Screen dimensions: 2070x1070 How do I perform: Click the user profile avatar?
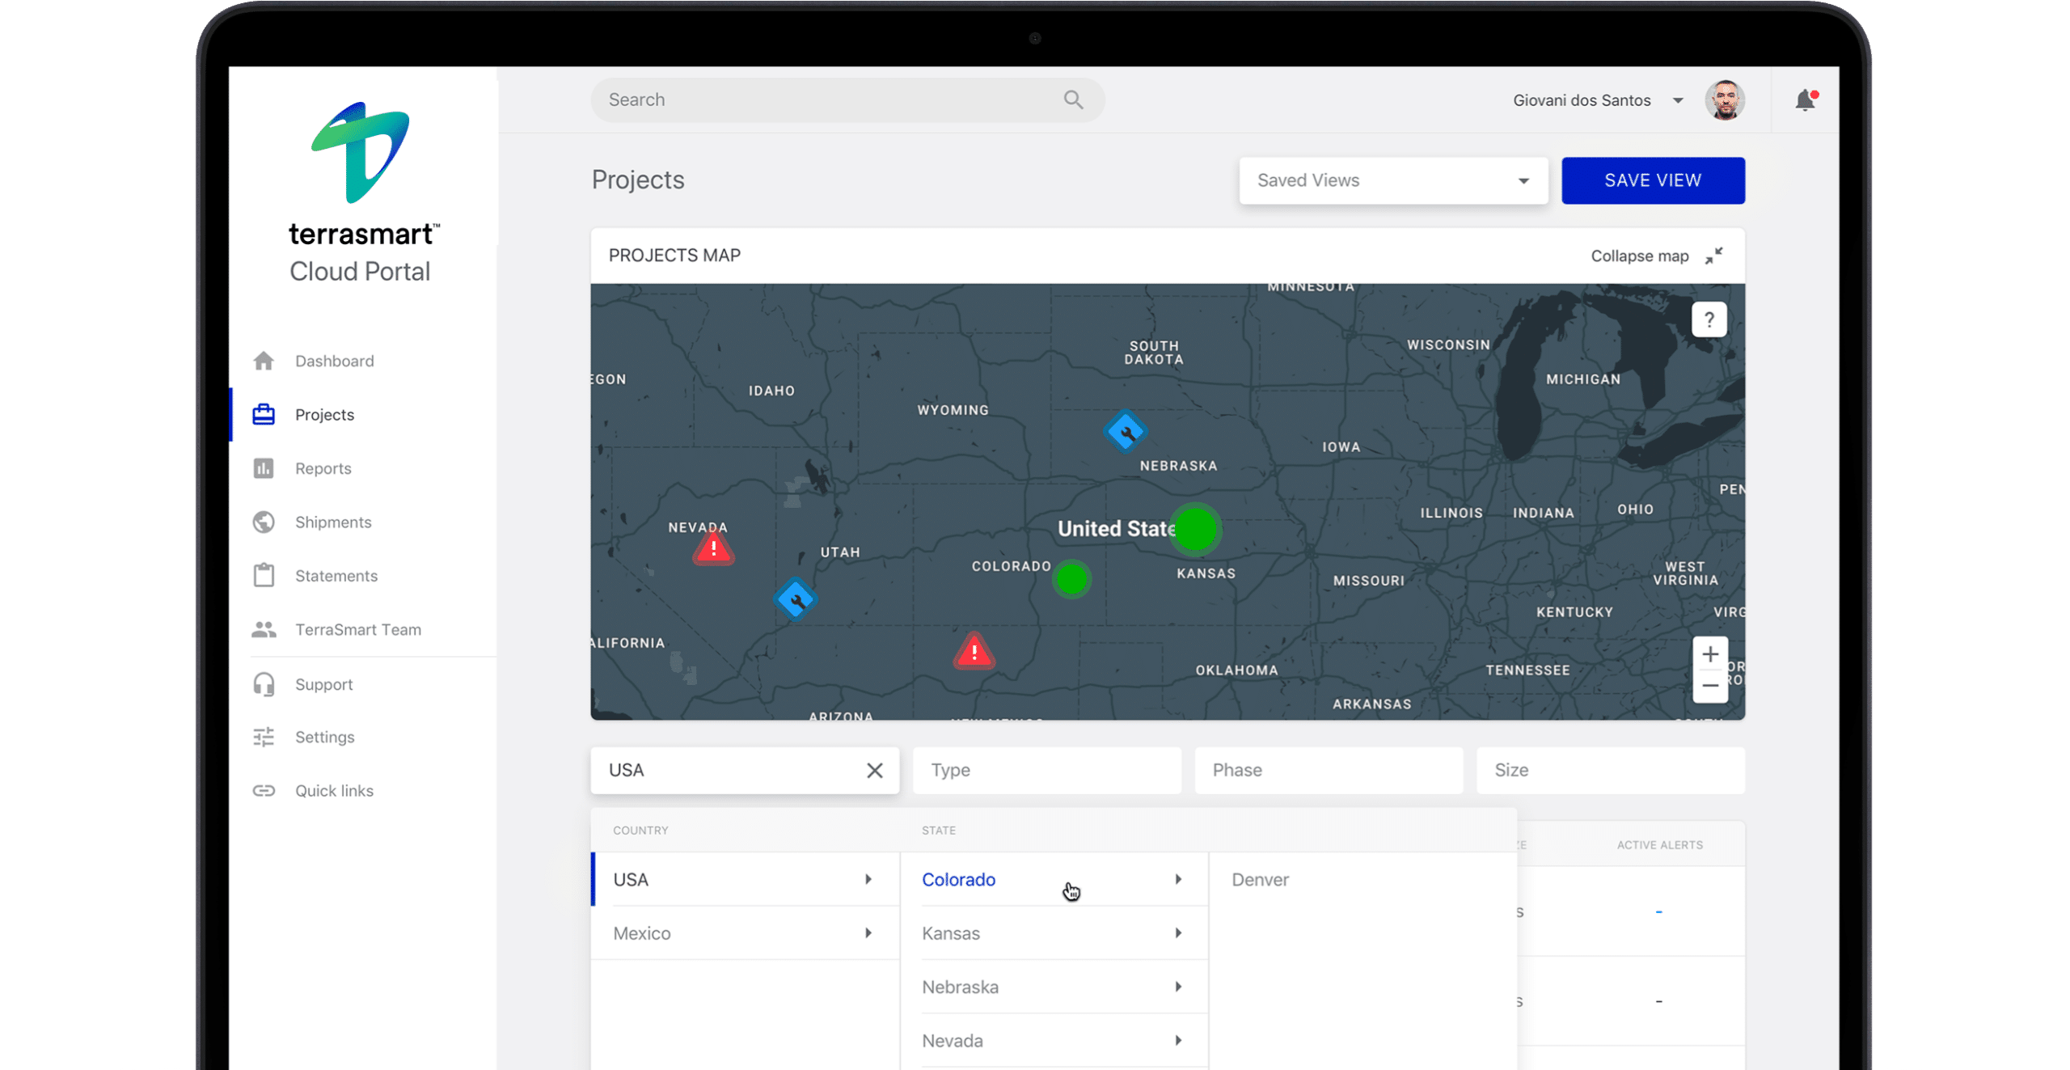tap(1725, 100)
